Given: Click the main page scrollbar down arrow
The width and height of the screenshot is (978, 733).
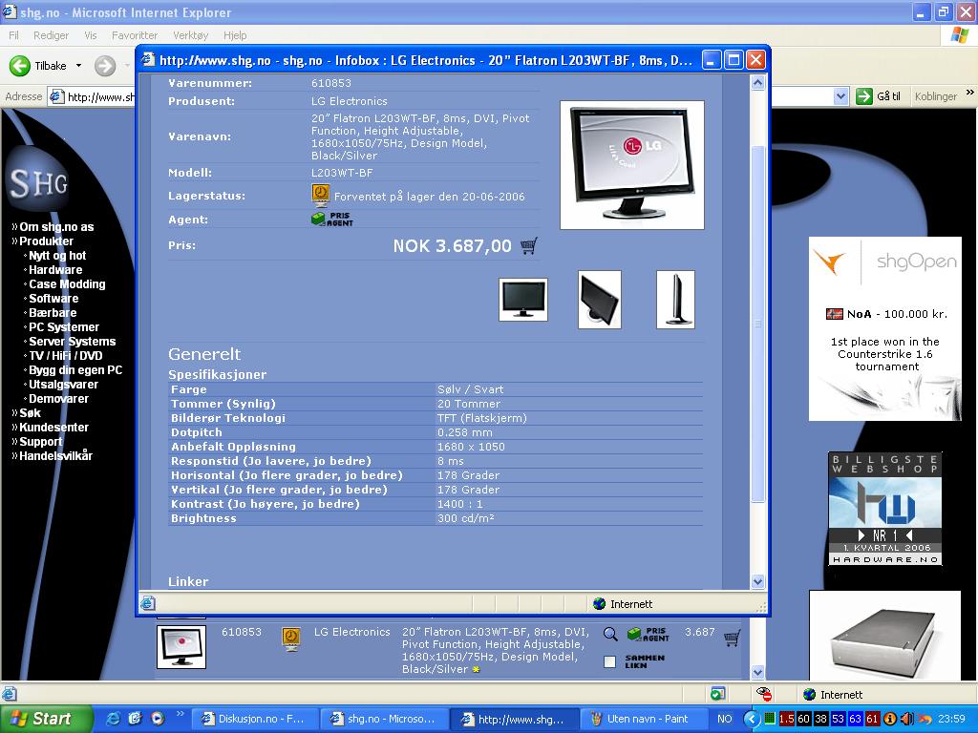Looking at the screenshot, I should tap(757, 673).
